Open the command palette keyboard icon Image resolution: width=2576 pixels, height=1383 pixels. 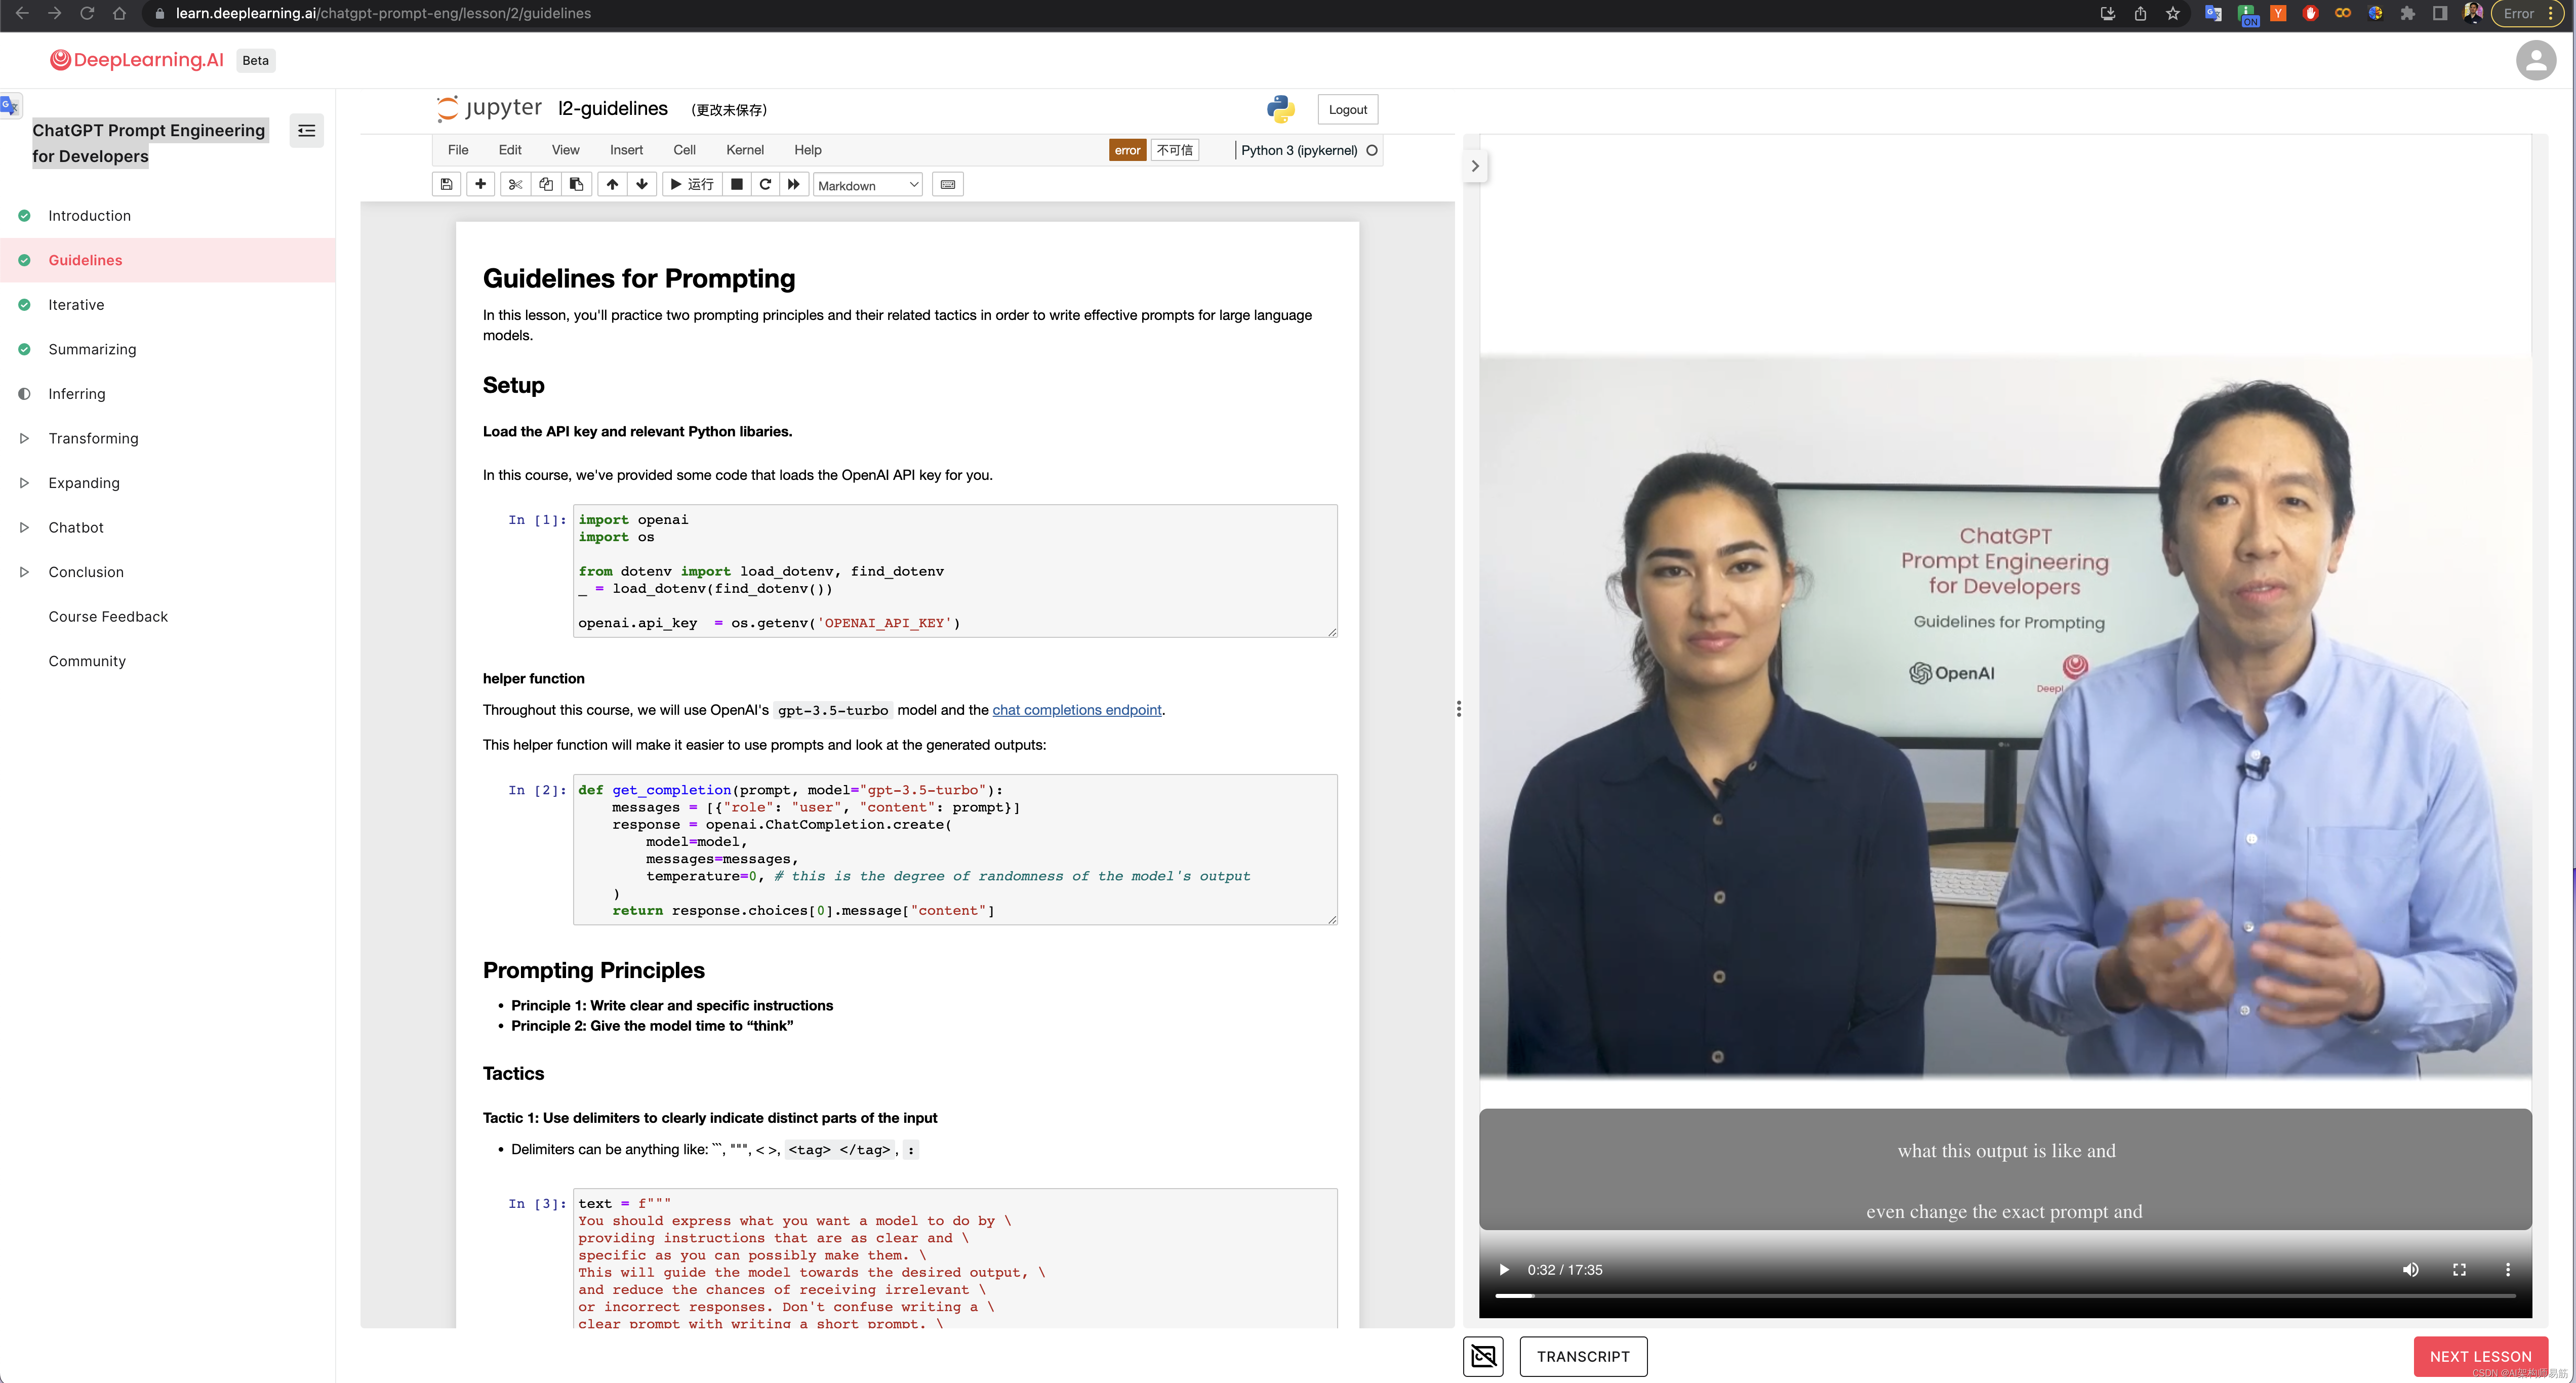coord(947,184)
